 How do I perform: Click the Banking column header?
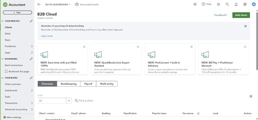[x=106, y=113]
